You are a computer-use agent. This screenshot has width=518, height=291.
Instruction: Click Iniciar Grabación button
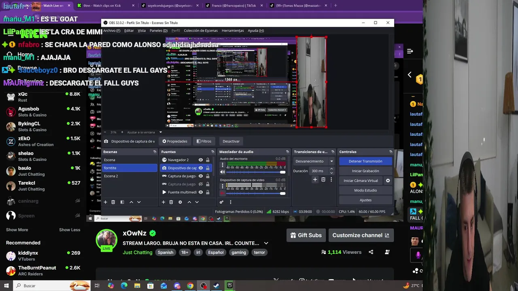tap(365, 171)
